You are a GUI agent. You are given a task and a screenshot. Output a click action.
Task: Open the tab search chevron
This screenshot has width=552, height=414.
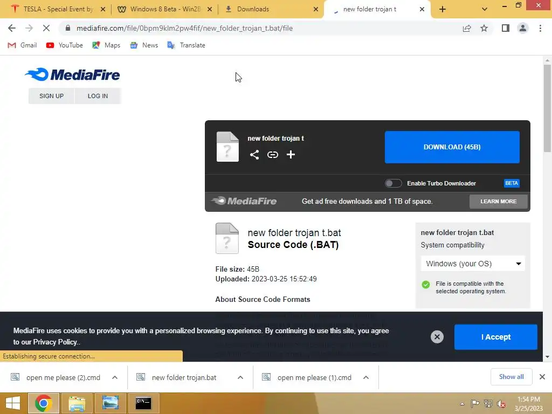(x=485, y=9)
